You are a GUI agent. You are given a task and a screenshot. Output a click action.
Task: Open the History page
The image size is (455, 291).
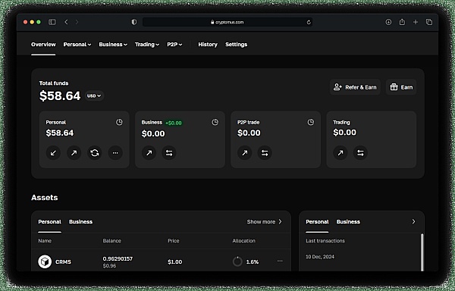(x=208, y=45)
